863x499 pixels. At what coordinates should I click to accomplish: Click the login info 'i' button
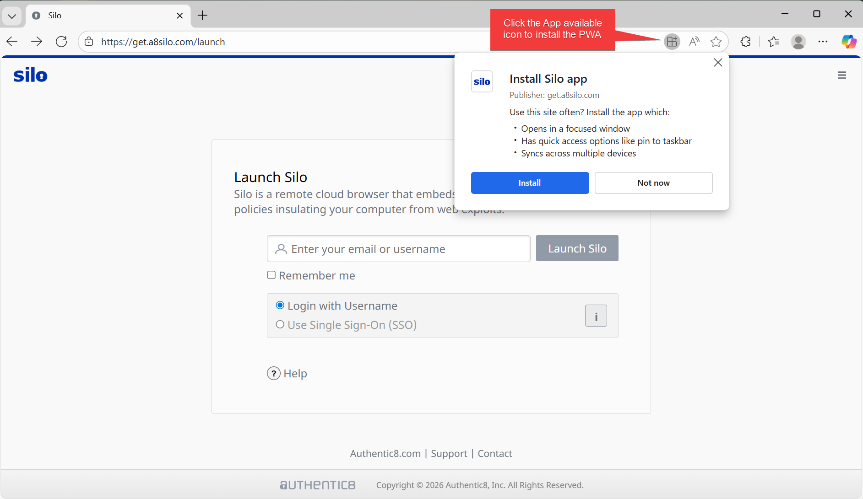tap(596, 316)
